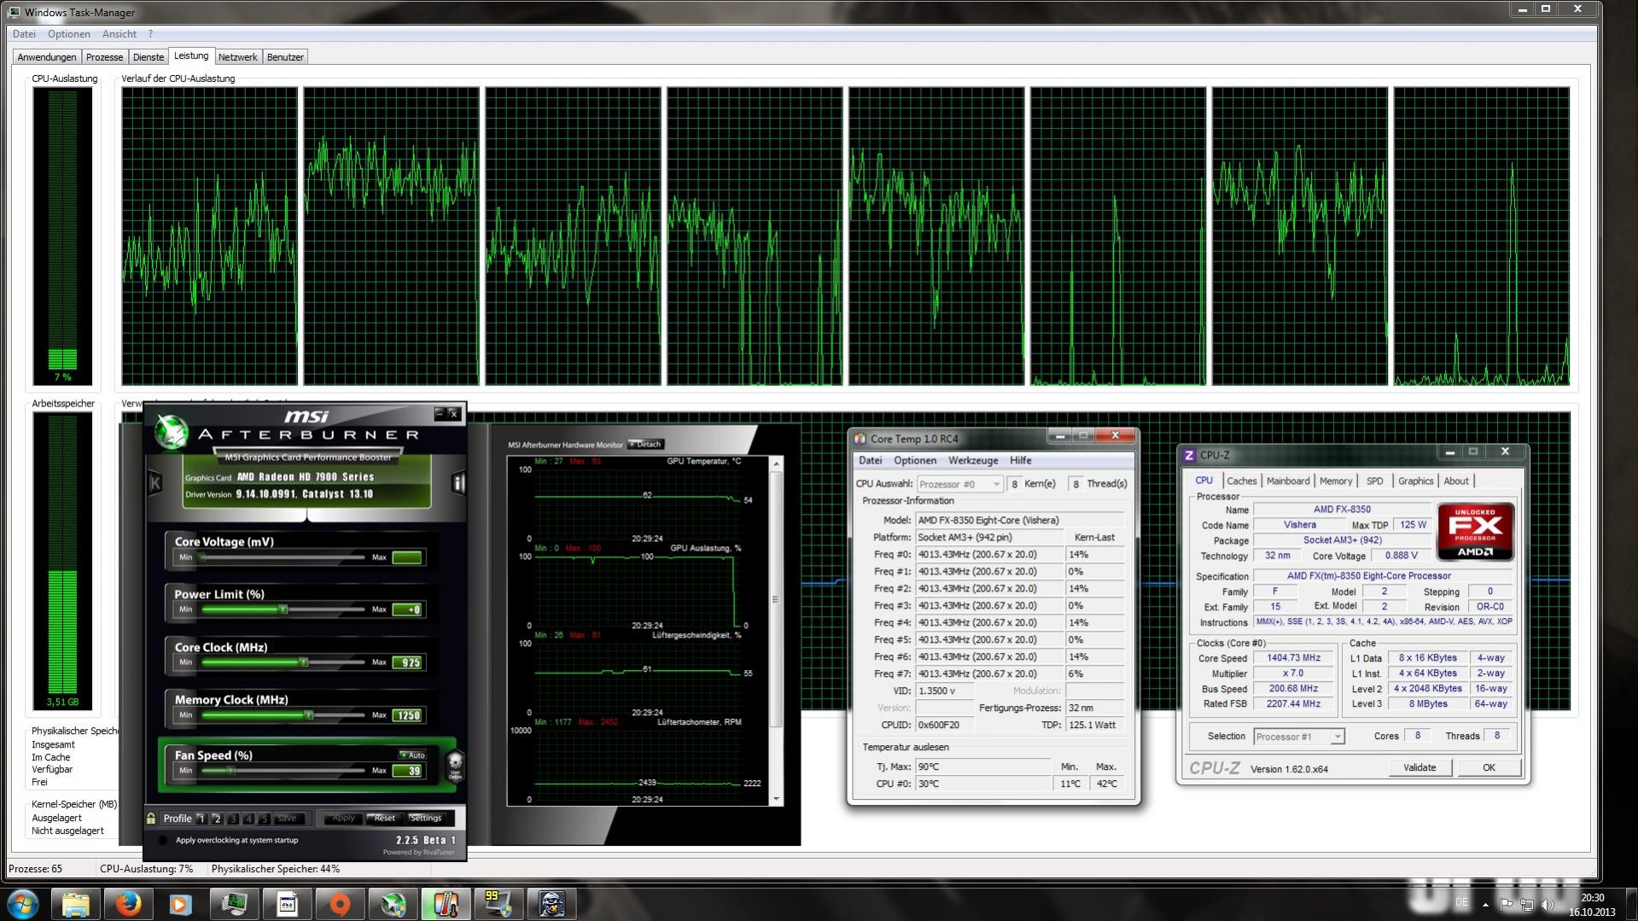Click the Memory Clock value field 1250
The height and width of the screenshot is (921, 1638).
[x=407, y=715]
